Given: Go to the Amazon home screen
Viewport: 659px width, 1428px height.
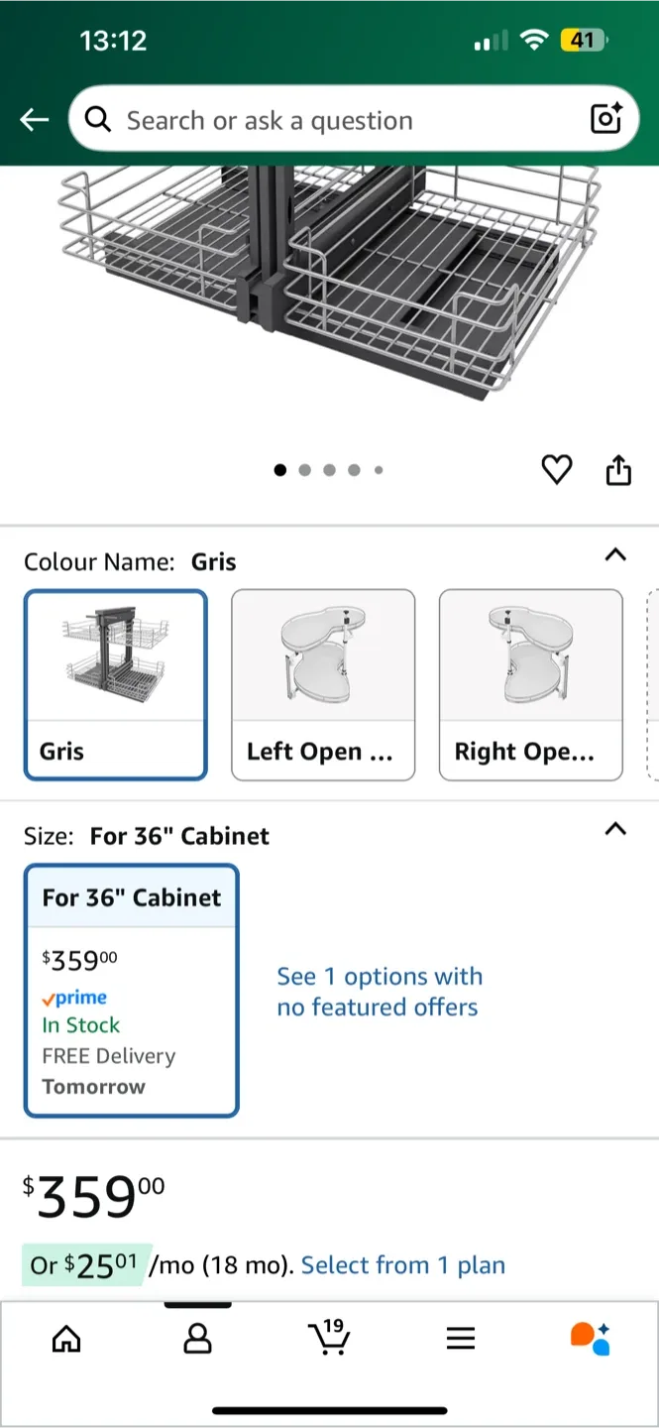Looking at the screenshot, I should [x=65, y=1339].
